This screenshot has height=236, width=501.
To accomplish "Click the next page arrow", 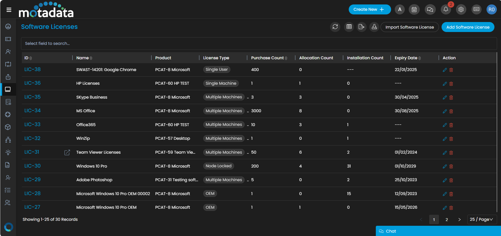I will [459, 219].
